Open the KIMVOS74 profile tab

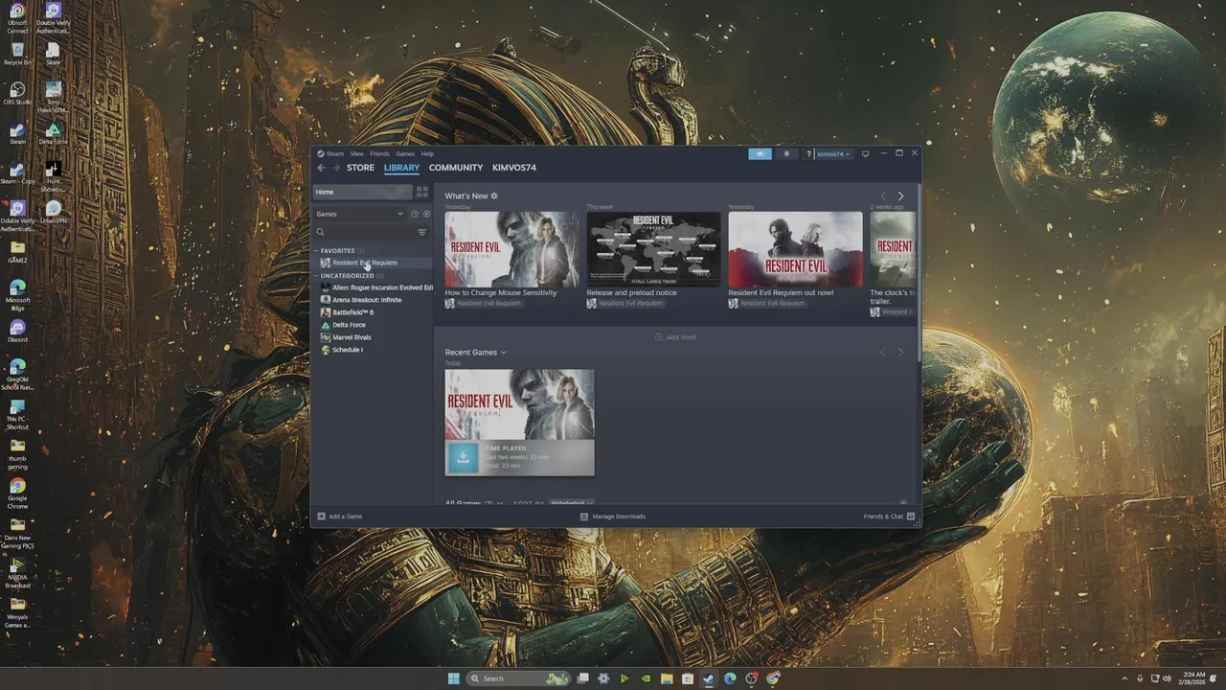(x=514, y=168)
